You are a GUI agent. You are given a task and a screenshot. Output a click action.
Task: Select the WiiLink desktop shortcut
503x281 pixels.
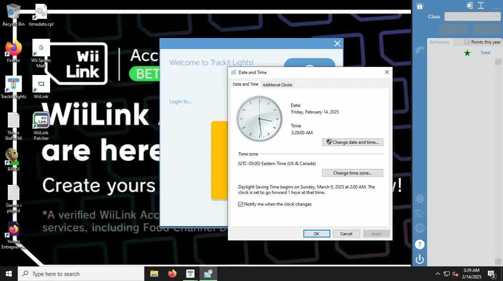[41, 87]
